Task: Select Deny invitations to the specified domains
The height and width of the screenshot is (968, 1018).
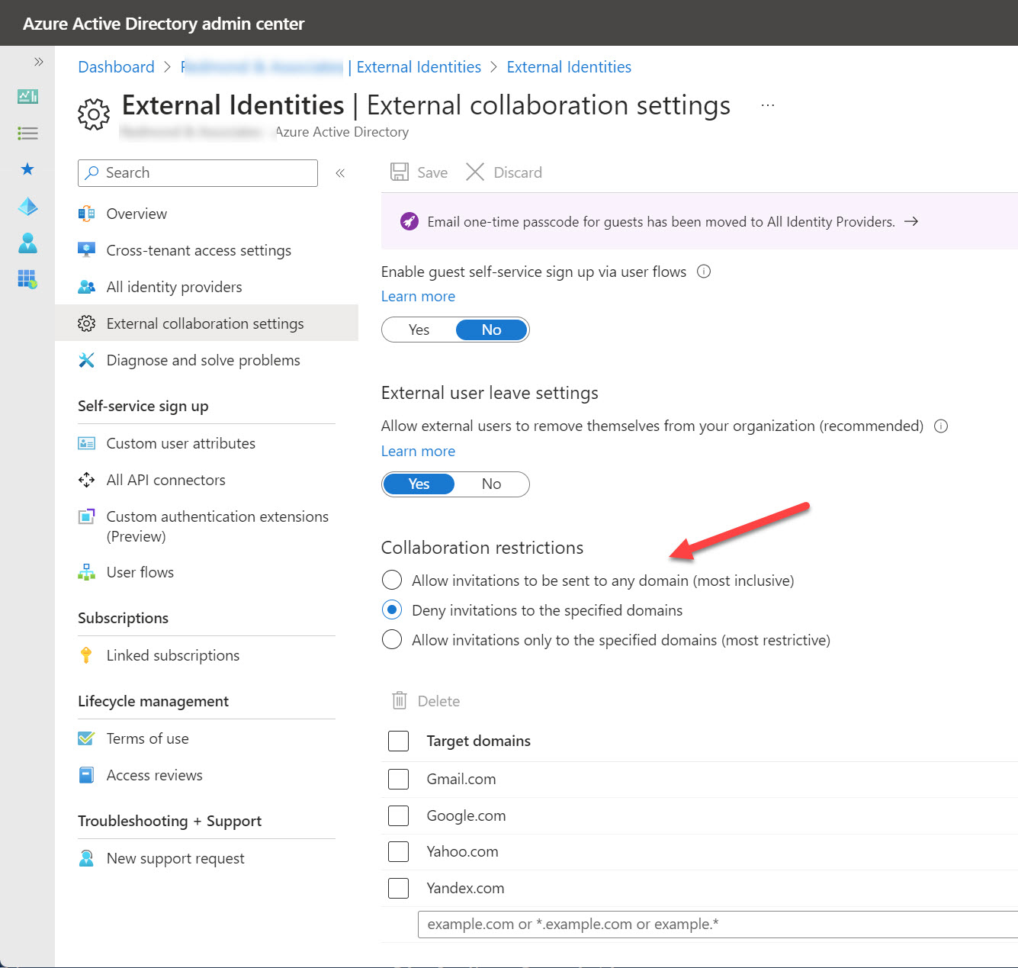Action: click(392, 610)
